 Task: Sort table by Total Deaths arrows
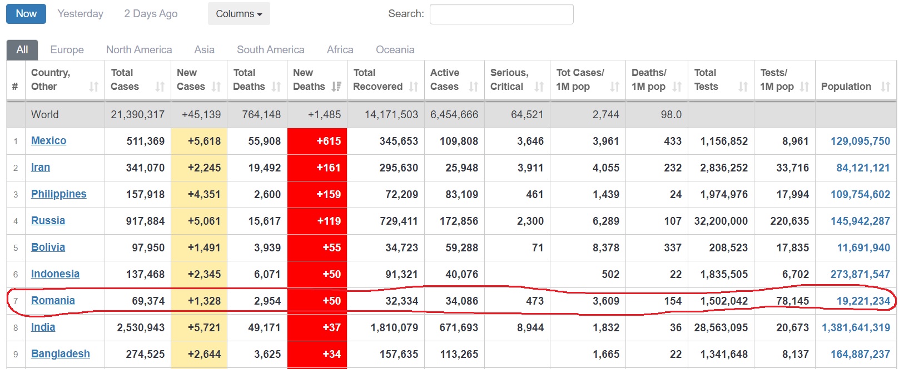point(276,87)
